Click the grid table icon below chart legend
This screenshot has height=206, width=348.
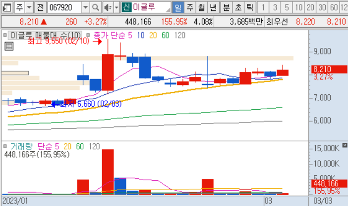click(9, 46)
